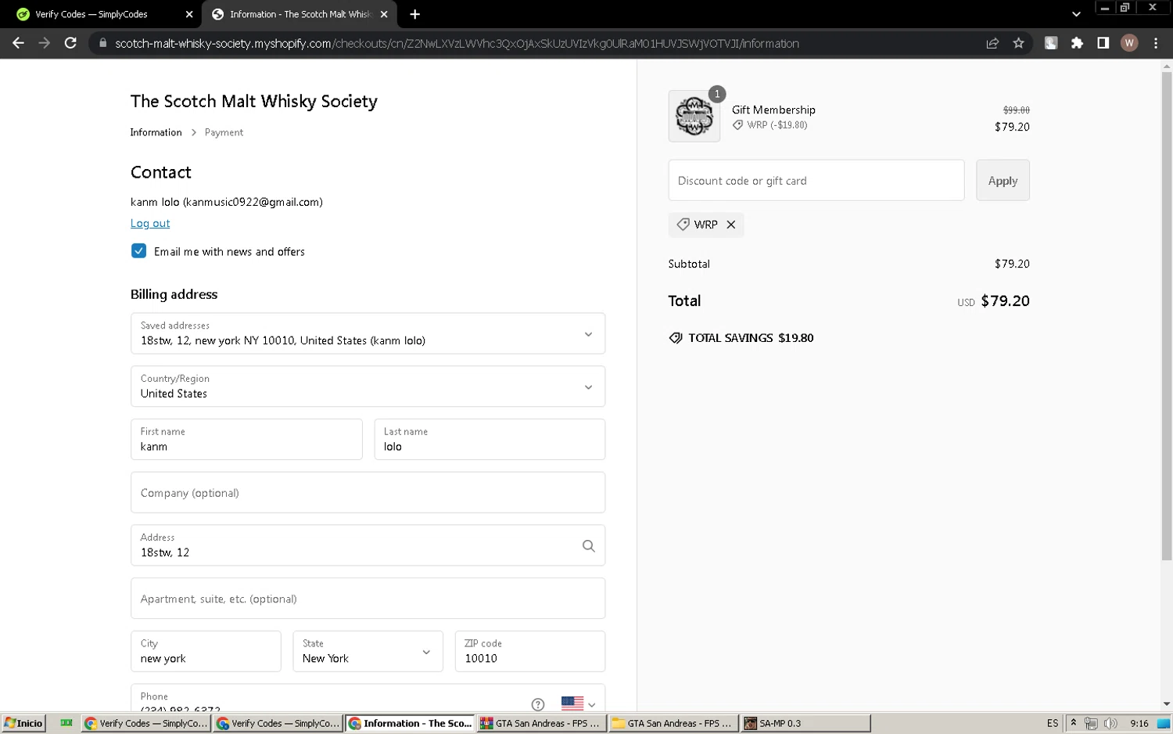Click the ES language indicator in tray

tap(1052, 723)
